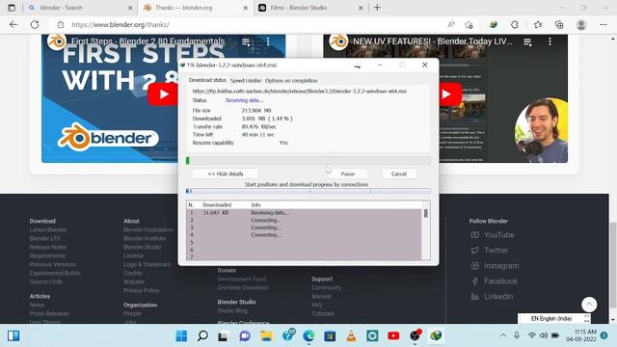Open Edge settings and more menu
Viewport: 617px width, 347px height.
(x=604, y=24)
